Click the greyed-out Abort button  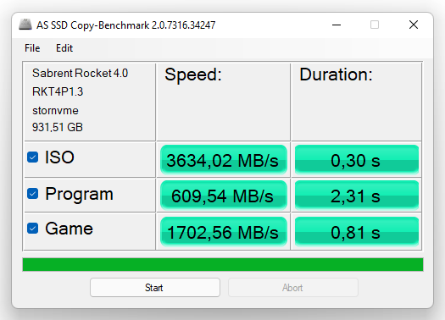[293, 288]
